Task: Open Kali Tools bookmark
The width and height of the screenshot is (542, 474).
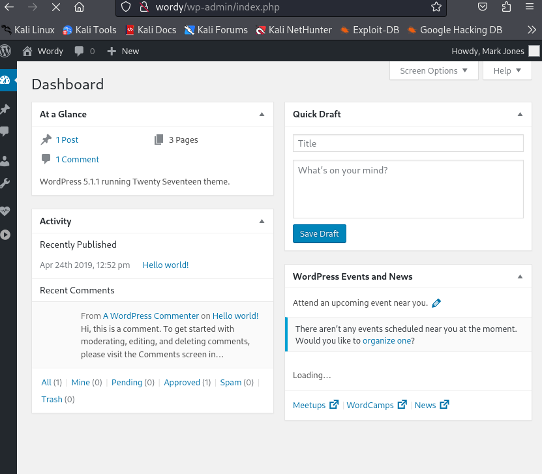Action: (89, 30)
